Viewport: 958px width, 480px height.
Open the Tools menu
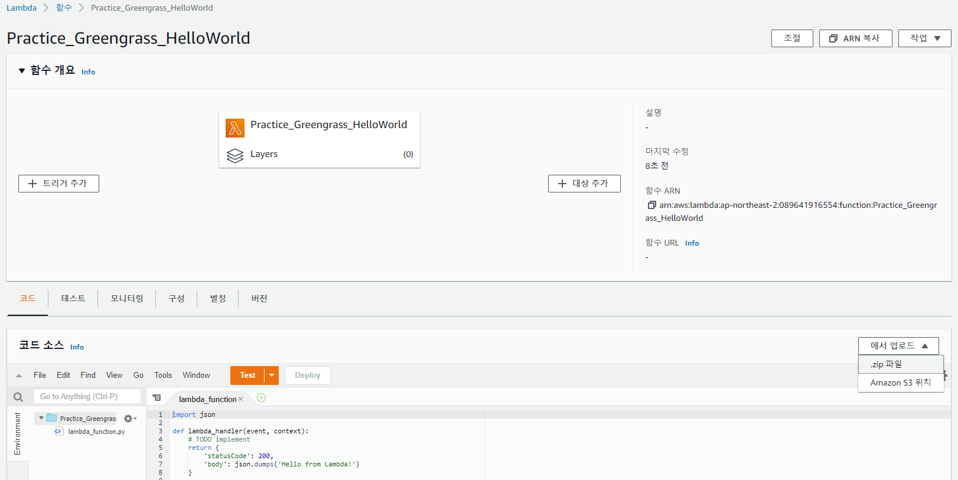click(x=163, y=375)
